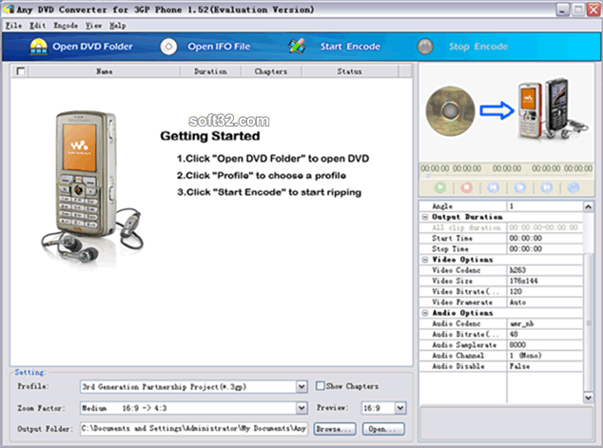This screenshot has width=603, height=448.
Task: Select the Stop Time value field
Action: pos(545,249)
